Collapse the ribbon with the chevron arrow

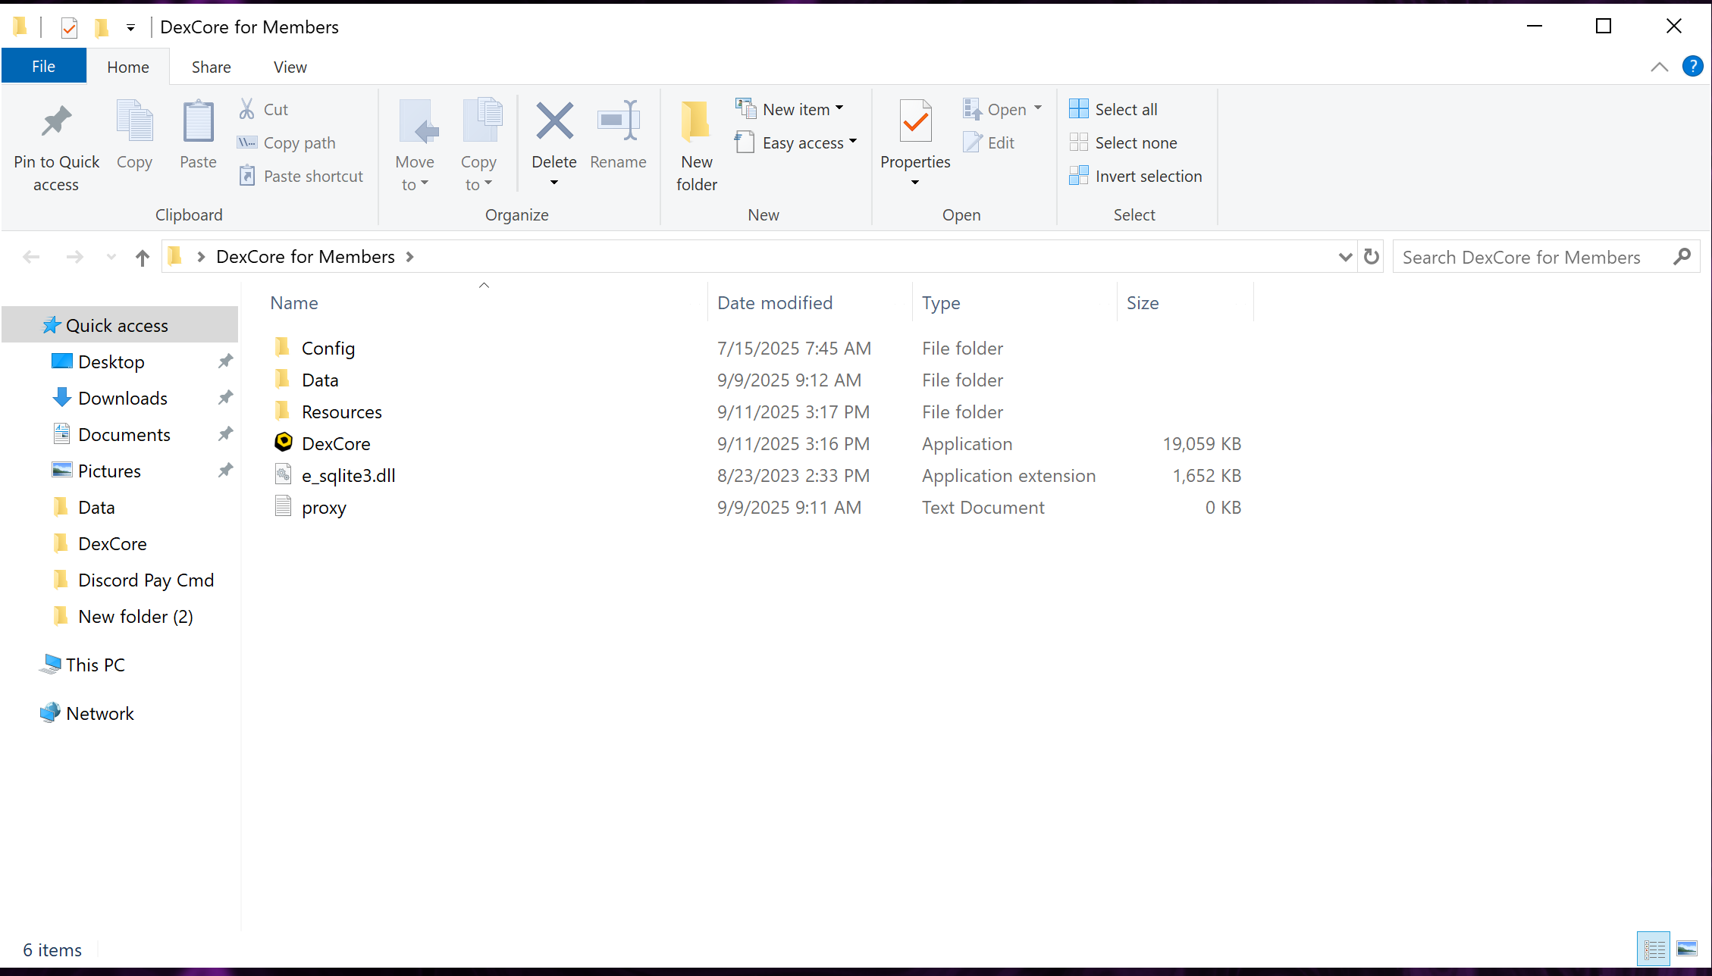tap(1660, 67)
